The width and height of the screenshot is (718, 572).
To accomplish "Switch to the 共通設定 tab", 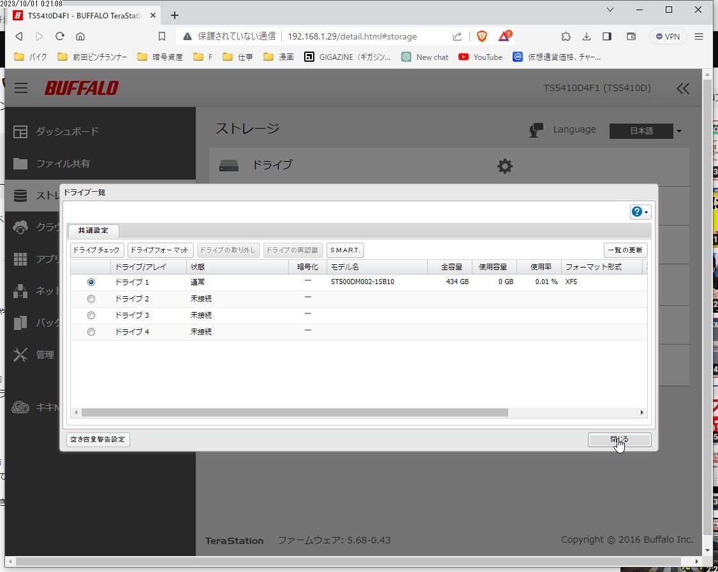I will [x=93, y=231].
